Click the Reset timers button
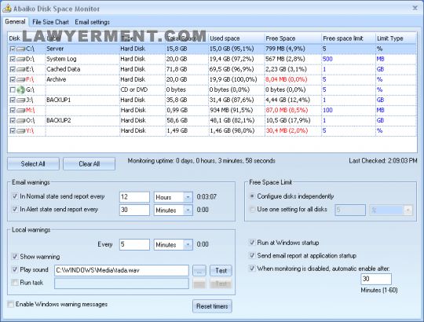Screen dimensions: 424x322 pyautogui.click(x=212, y=306)
